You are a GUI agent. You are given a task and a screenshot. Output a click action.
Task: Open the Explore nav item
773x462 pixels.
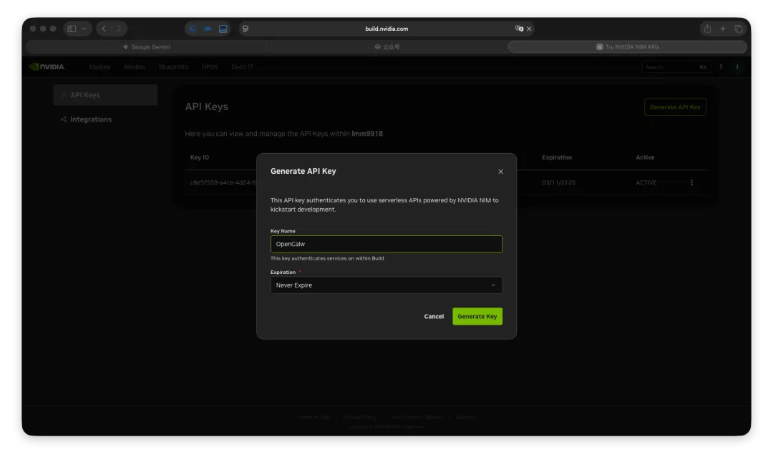point(100,67)
